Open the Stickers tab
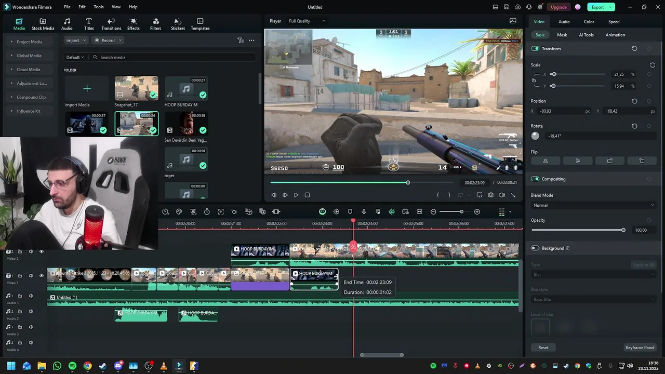This screenshot has width=665, height=374. [x=178, y=24]
